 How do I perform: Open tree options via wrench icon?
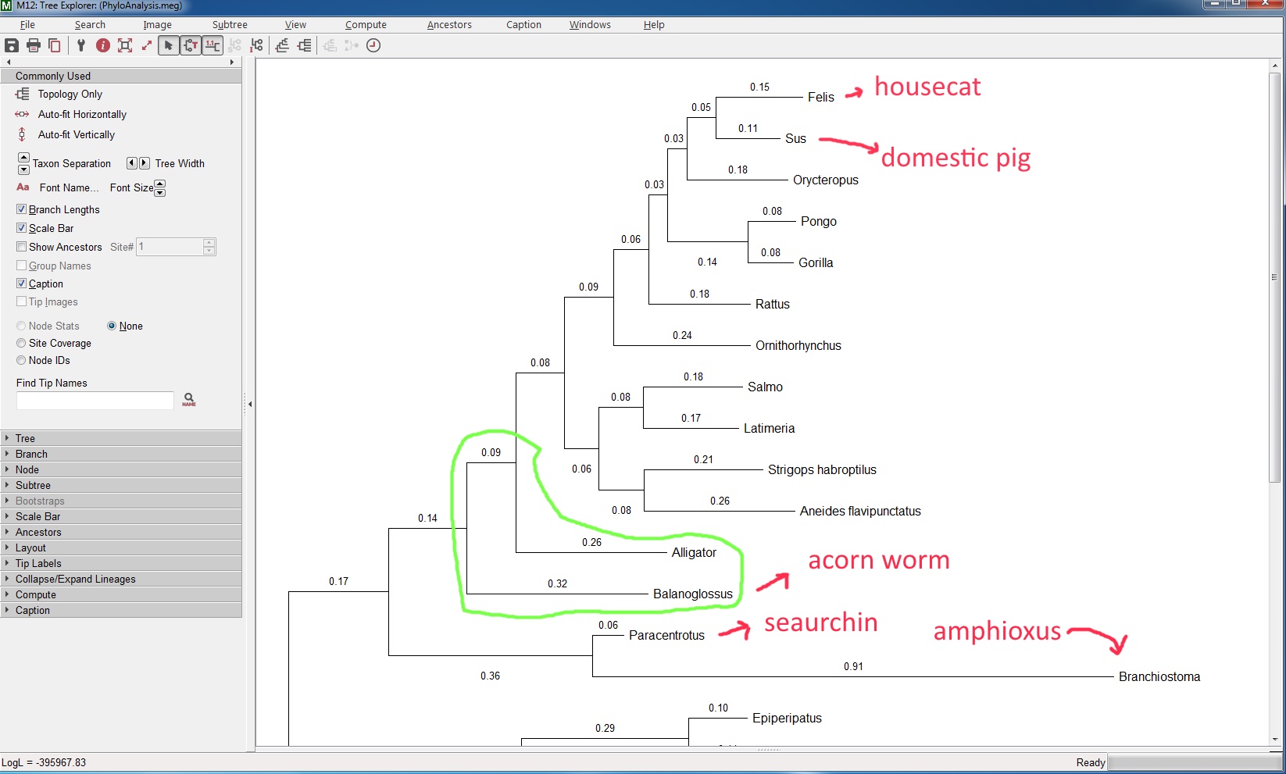point(80,45)
